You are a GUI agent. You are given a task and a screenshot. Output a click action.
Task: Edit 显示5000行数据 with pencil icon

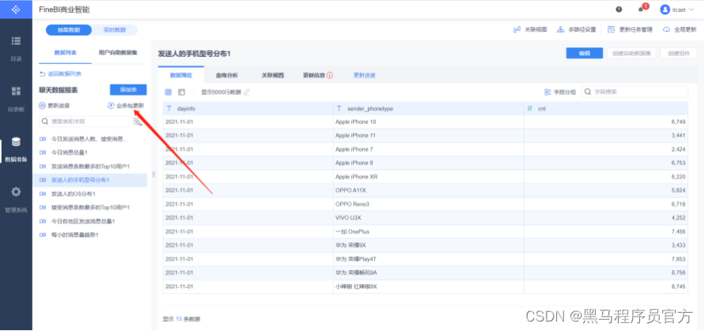click(x=246, y=92)
